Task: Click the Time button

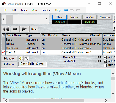Action: click(59, 17)
